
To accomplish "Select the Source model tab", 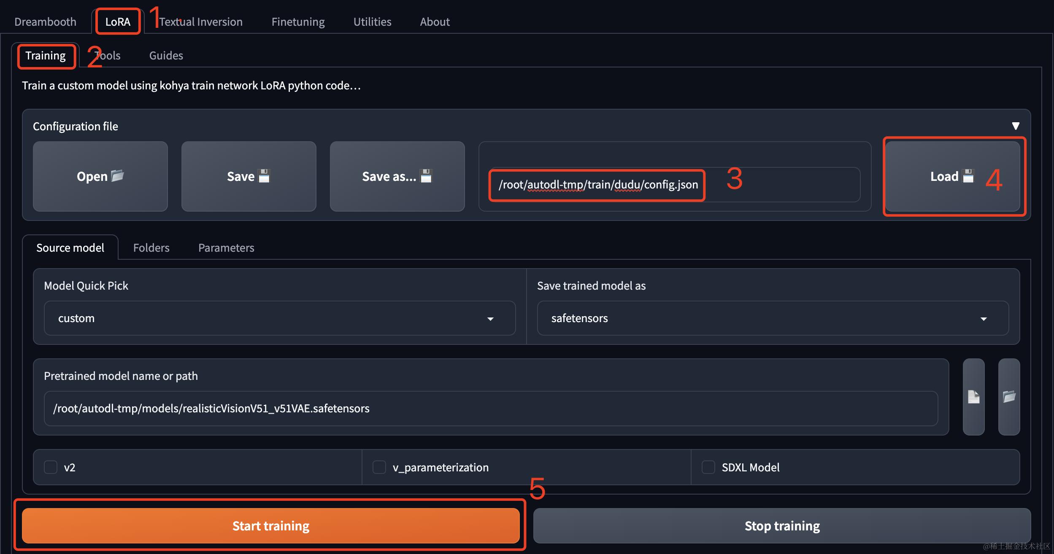I will 70,247.
